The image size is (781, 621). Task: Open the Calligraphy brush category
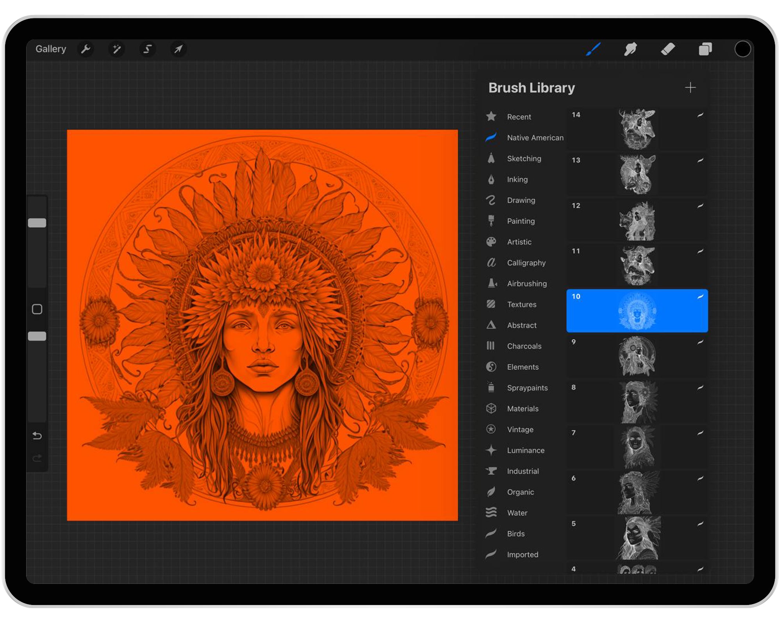pos(526,263)
